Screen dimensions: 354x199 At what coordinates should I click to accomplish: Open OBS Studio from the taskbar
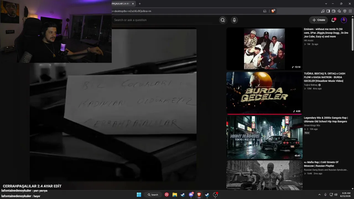(215, 195)
